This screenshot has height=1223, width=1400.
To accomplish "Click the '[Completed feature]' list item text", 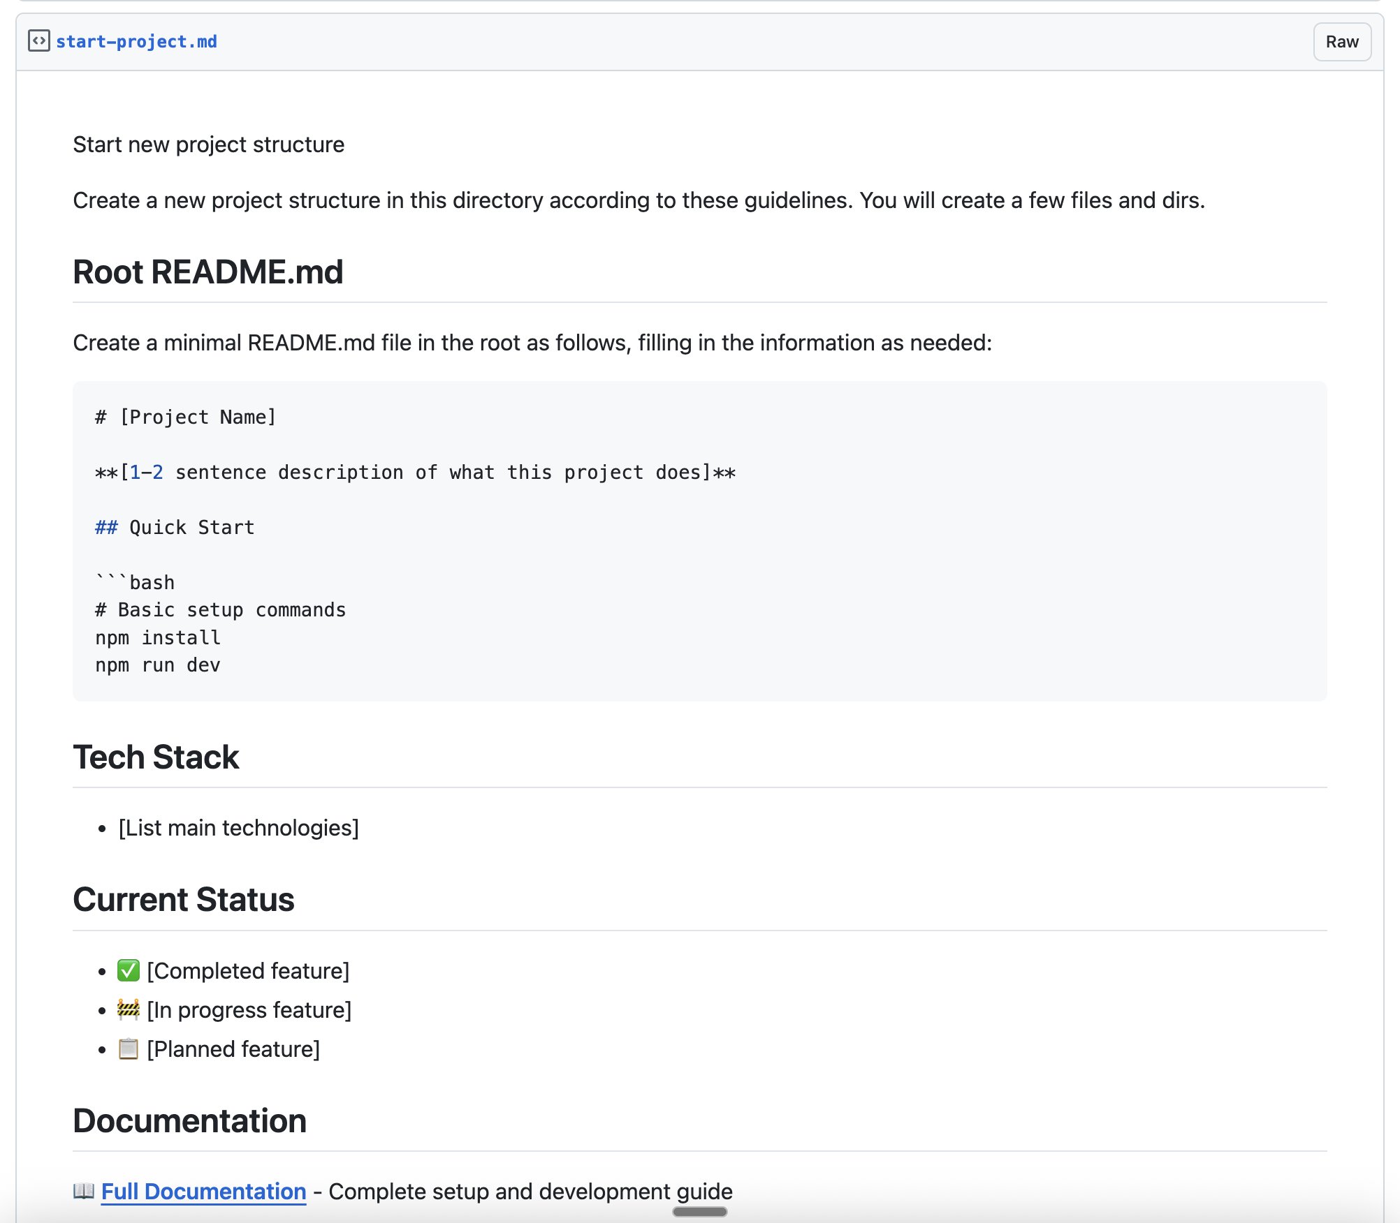I will (248, 971).
